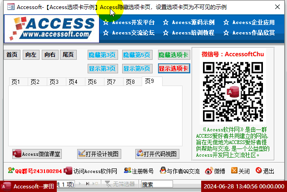This screenshot has width=287, height=192.
Task: Switch to tab 页2
Action: (x=37, y=82)
